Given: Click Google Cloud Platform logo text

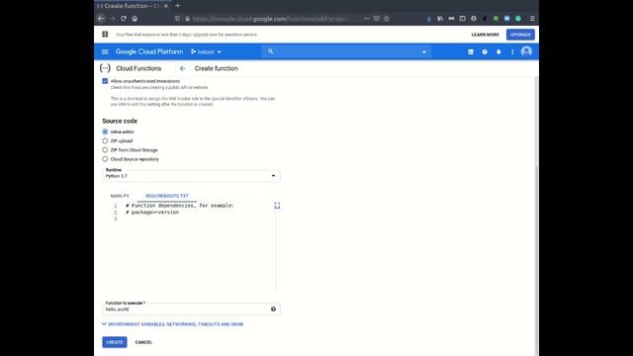Looking at the screenshot, I should (149, 51).
